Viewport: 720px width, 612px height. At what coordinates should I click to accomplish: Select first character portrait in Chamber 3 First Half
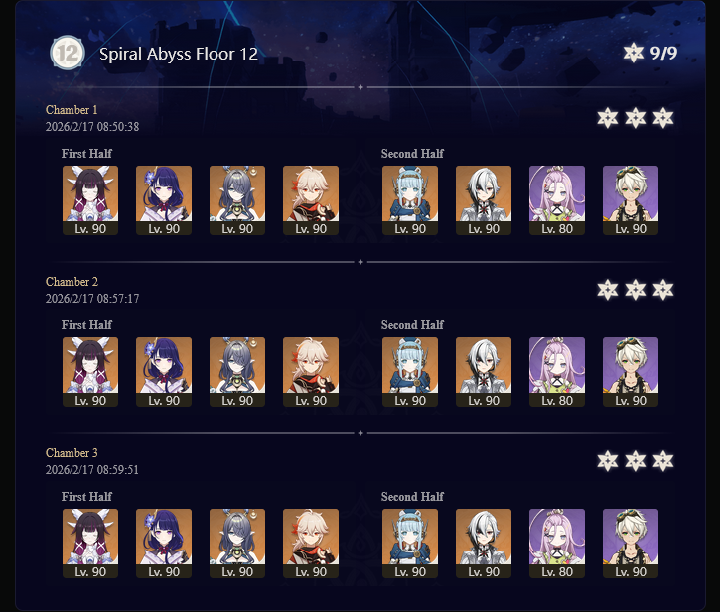[x=90, y=544]
